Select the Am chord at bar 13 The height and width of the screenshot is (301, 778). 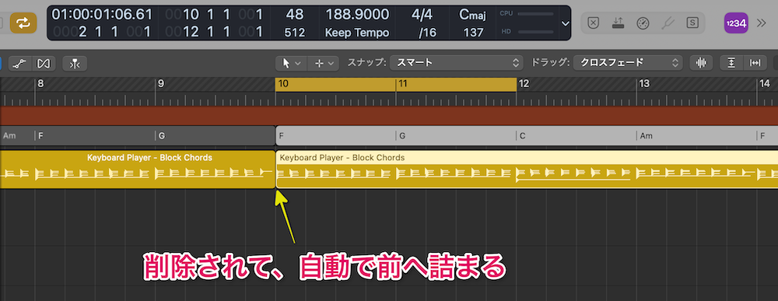click(696, 135)
